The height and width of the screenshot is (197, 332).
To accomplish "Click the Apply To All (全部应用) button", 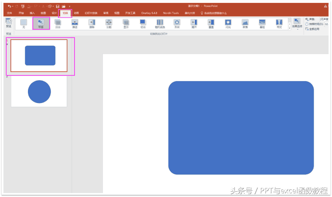I will [312, 29].
